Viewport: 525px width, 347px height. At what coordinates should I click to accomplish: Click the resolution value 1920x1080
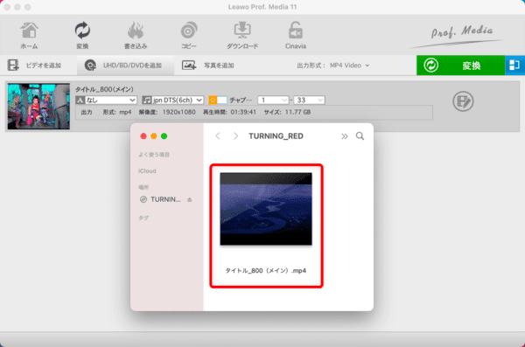point(179,112)
